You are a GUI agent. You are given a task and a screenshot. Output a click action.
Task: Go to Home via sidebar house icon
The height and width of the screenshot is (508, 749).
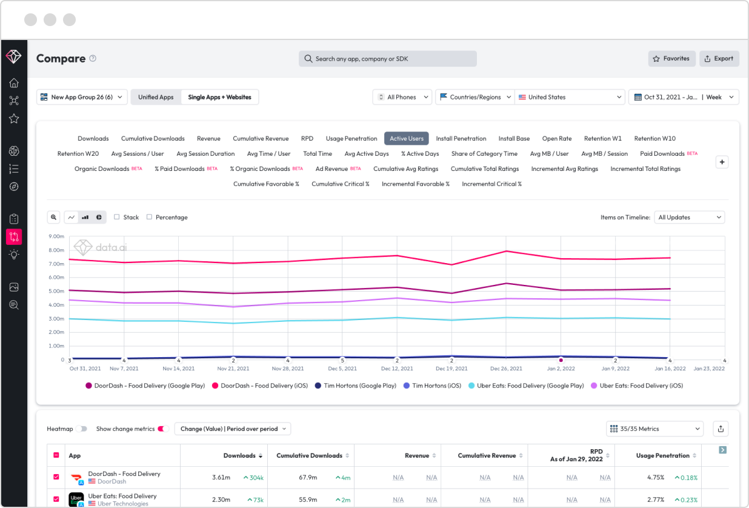[13, 83]
